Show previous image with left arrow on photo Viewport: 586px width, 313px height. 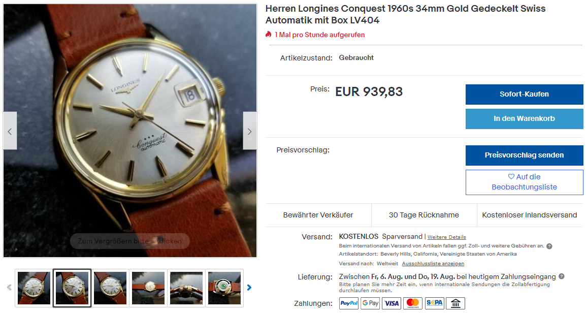pyautogui.click(x=10, y=131)
